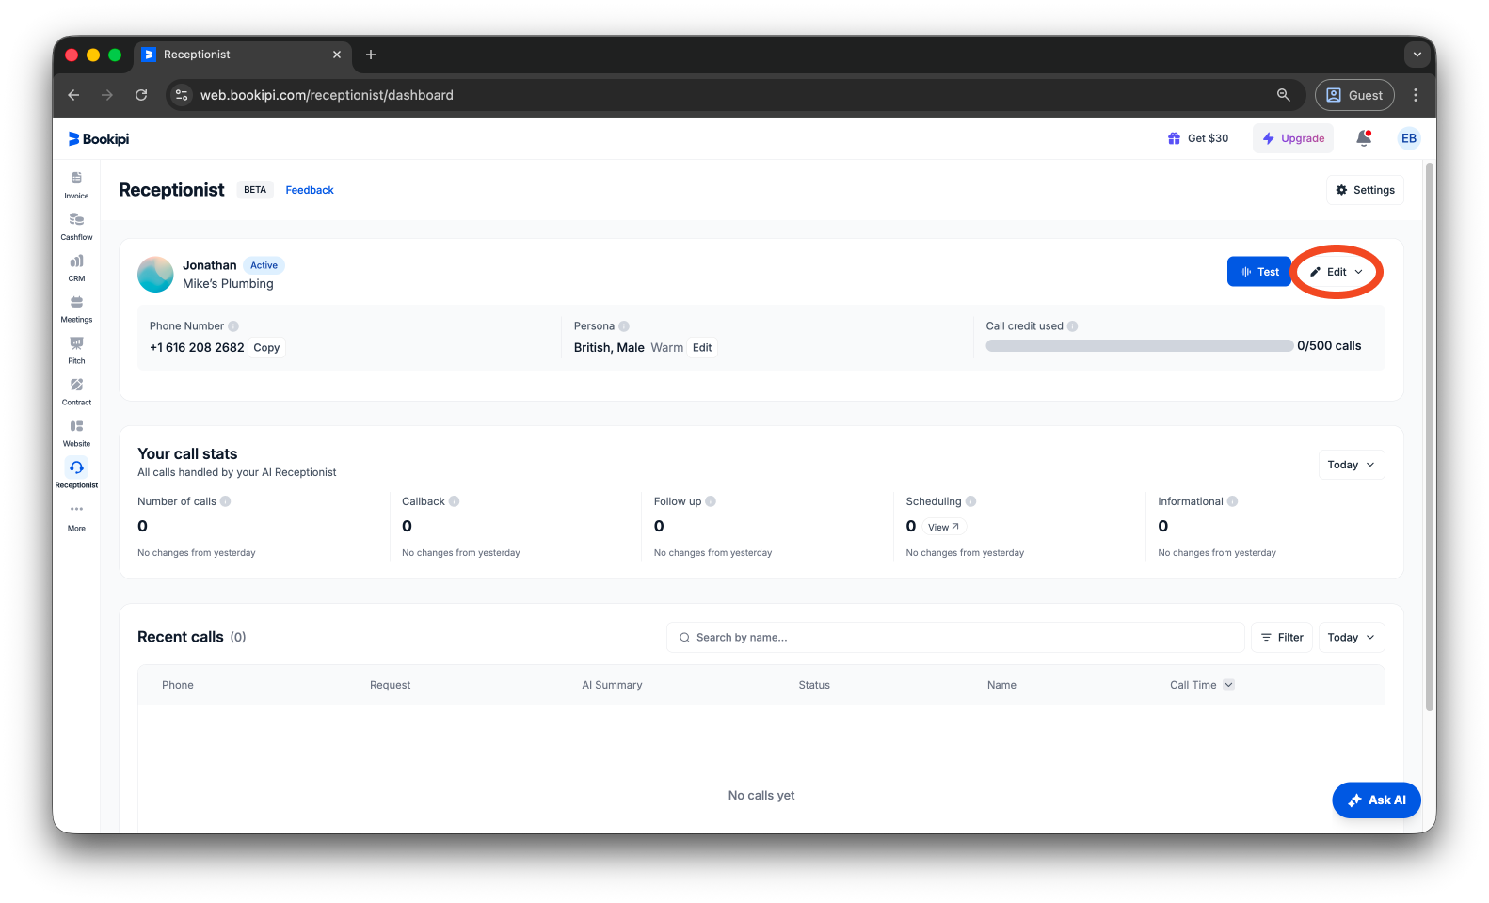Open call stats Today dropdown
The image size is (1489, 903).
pyautogui.click(x=1351, y=465)
